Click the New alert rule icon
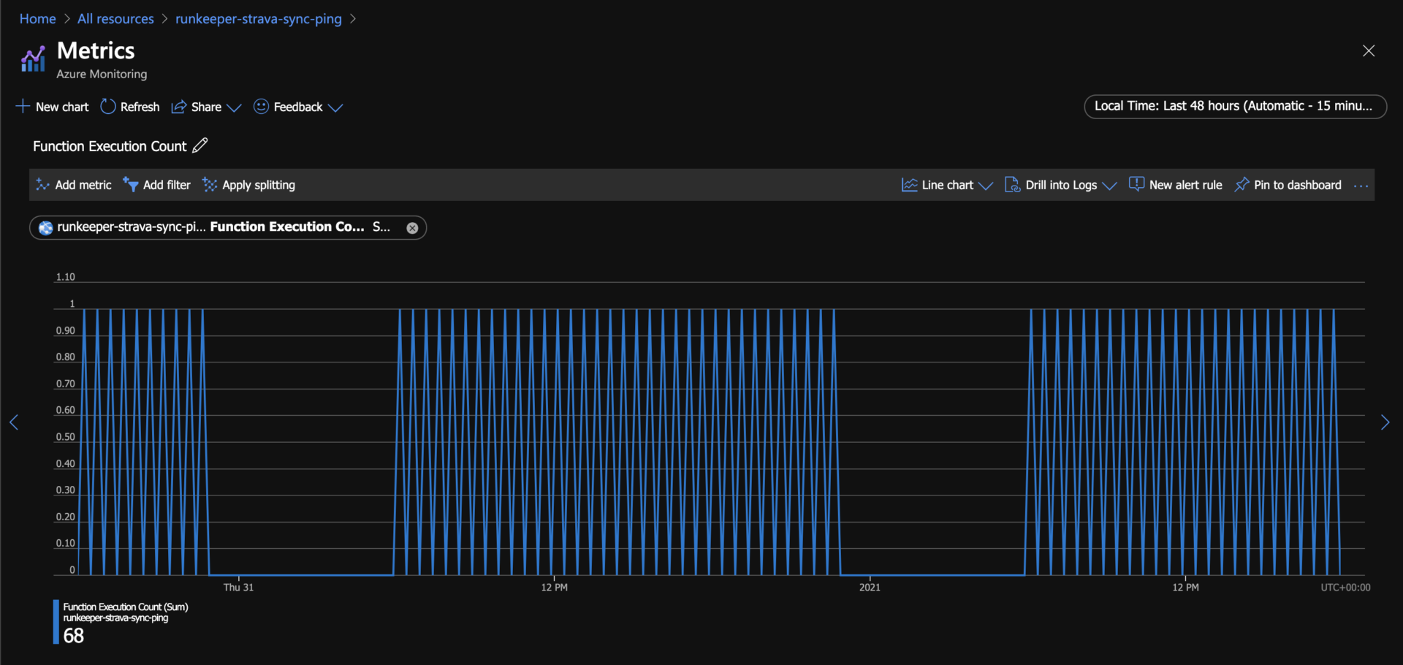Image resolution: width=1403 pixels, height=665 pixels. click(1136, 185)
